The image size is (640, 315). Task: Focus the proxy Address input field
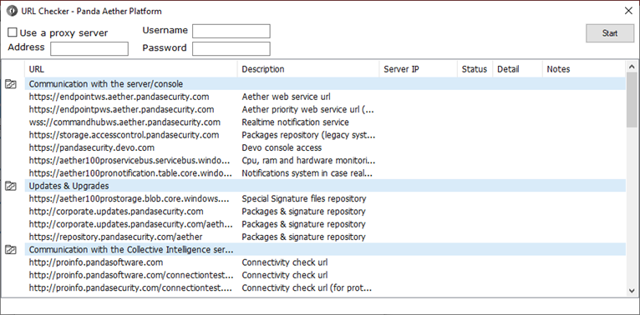89,49
